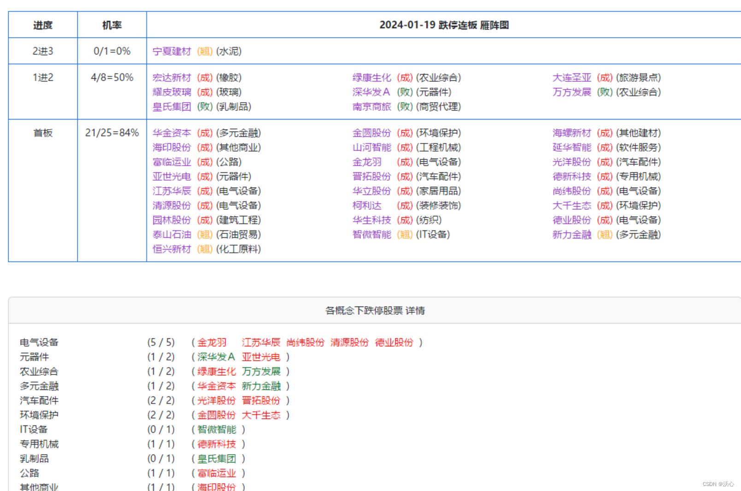The height and width of the screenshot is (491, 741).
Task: Click the 0/1=0% probability cell
Action: click(x=112, y=51)
